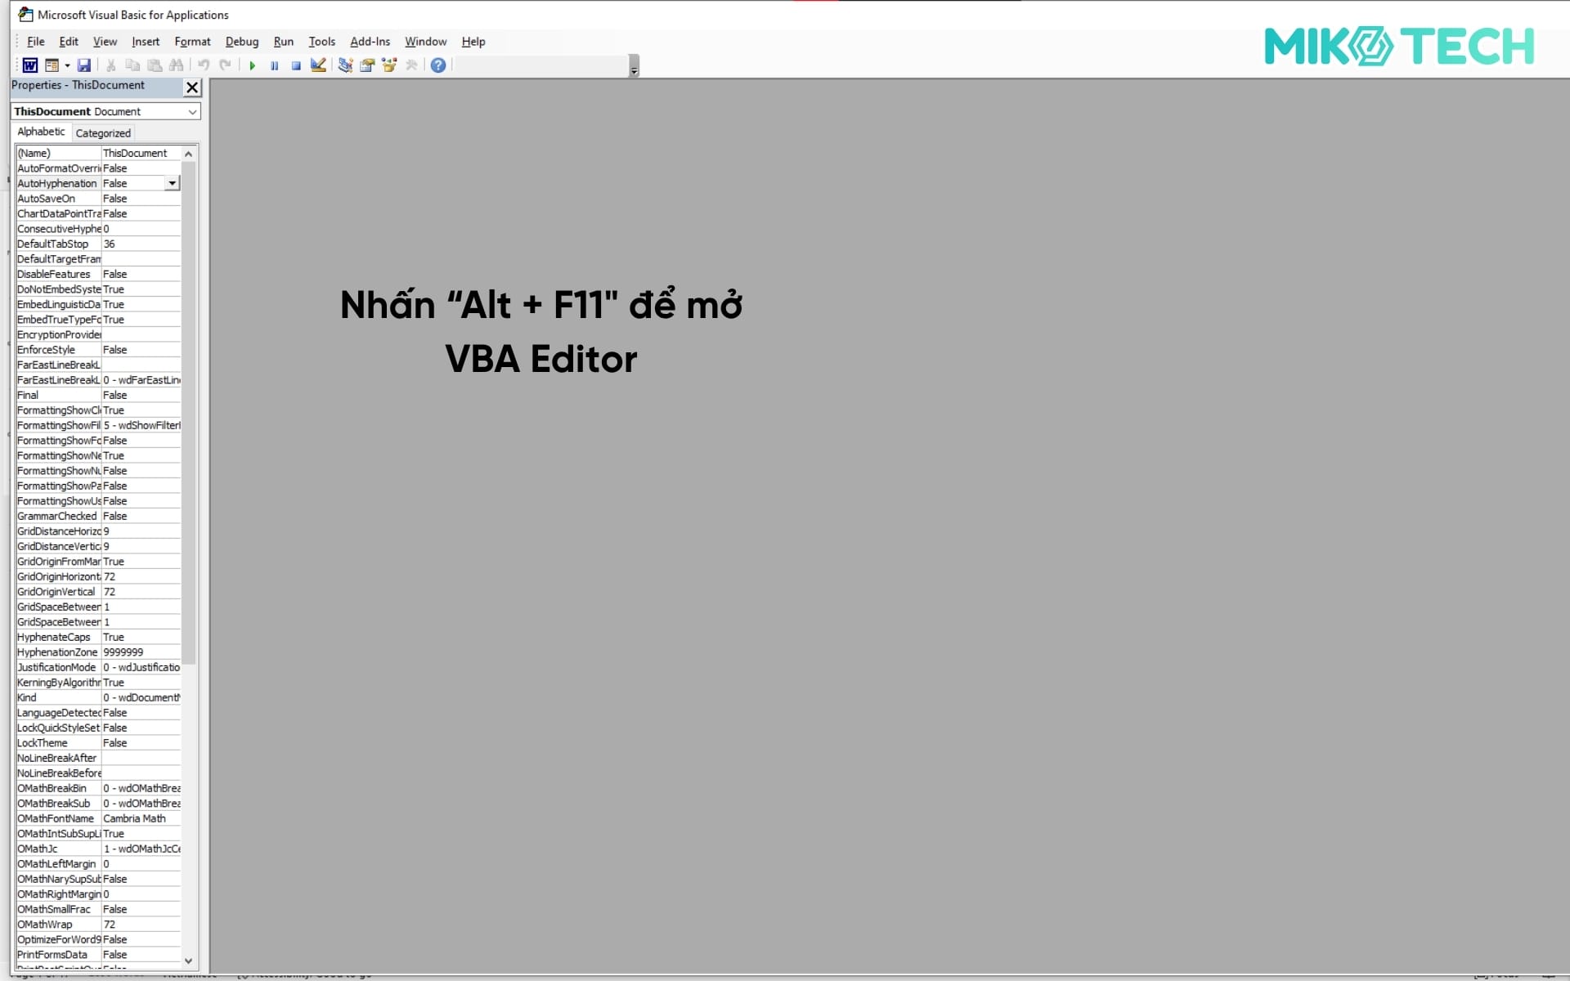Select the OMathJc property row
The height and width of the screenshot is (981, 1570).
click(98, 849)
